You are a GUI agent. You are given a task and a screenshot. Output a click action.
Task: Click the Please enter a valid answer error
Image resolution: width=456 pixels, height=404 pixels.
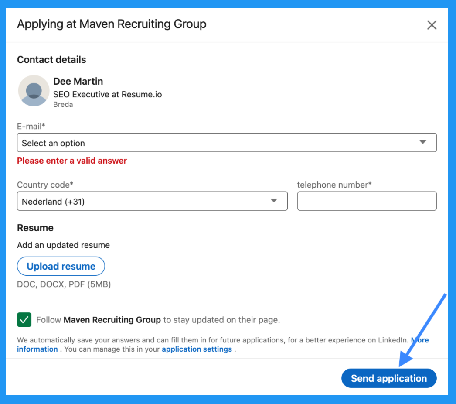tap(72, 161)
